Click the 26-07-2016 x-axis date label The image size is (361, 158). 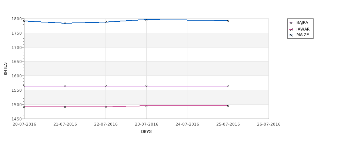[x=269, y=124]
